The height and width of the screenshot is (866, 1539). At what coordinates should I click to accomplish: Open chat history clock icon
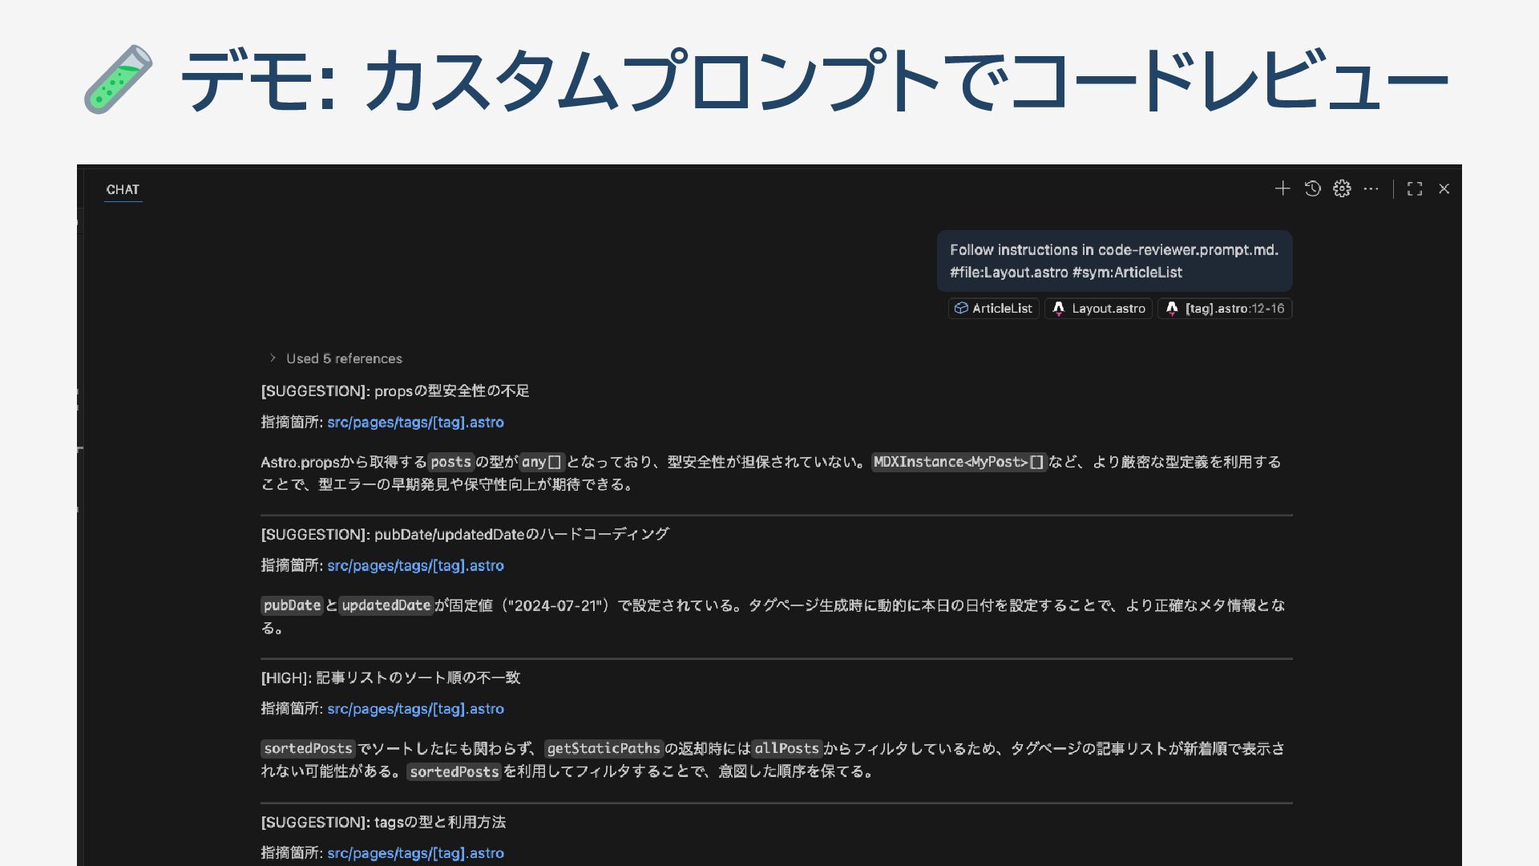coord(1312,188)
